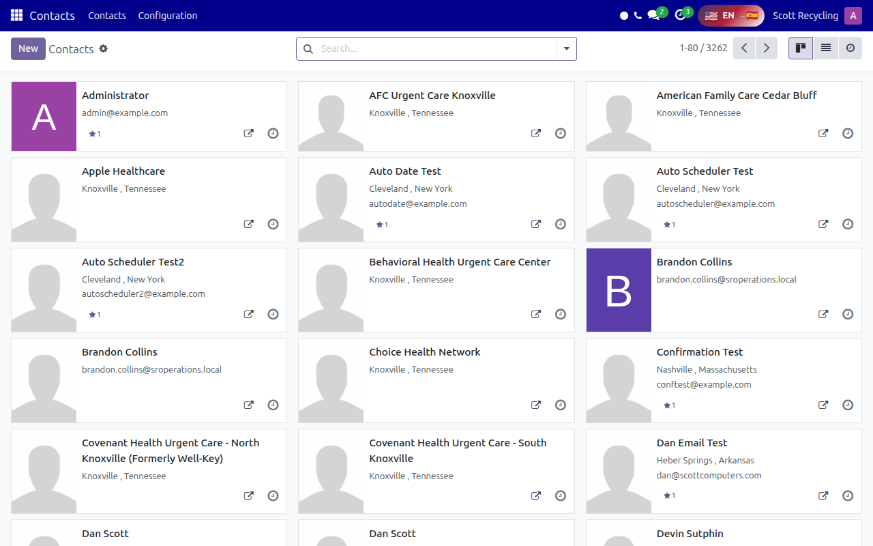Open activity clock on Administrator card
The height and width of the screenshot is (546, 873).
(273, 134)
